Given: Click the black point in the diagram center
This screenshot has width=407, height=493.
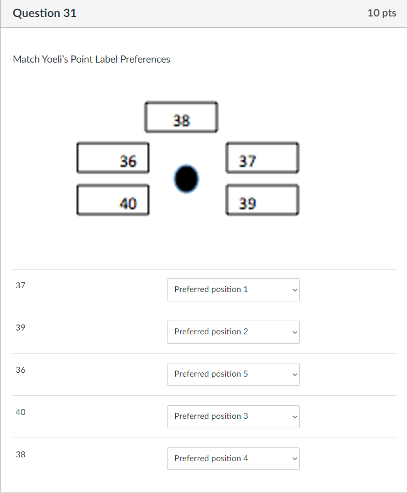Looking at the screenshot, I should 186,178.
